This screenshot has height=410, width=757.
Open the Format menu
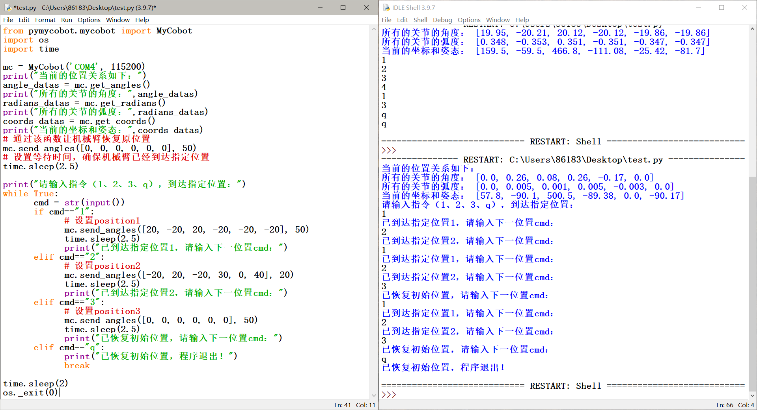pyautogui.click(x=45, y=20)
